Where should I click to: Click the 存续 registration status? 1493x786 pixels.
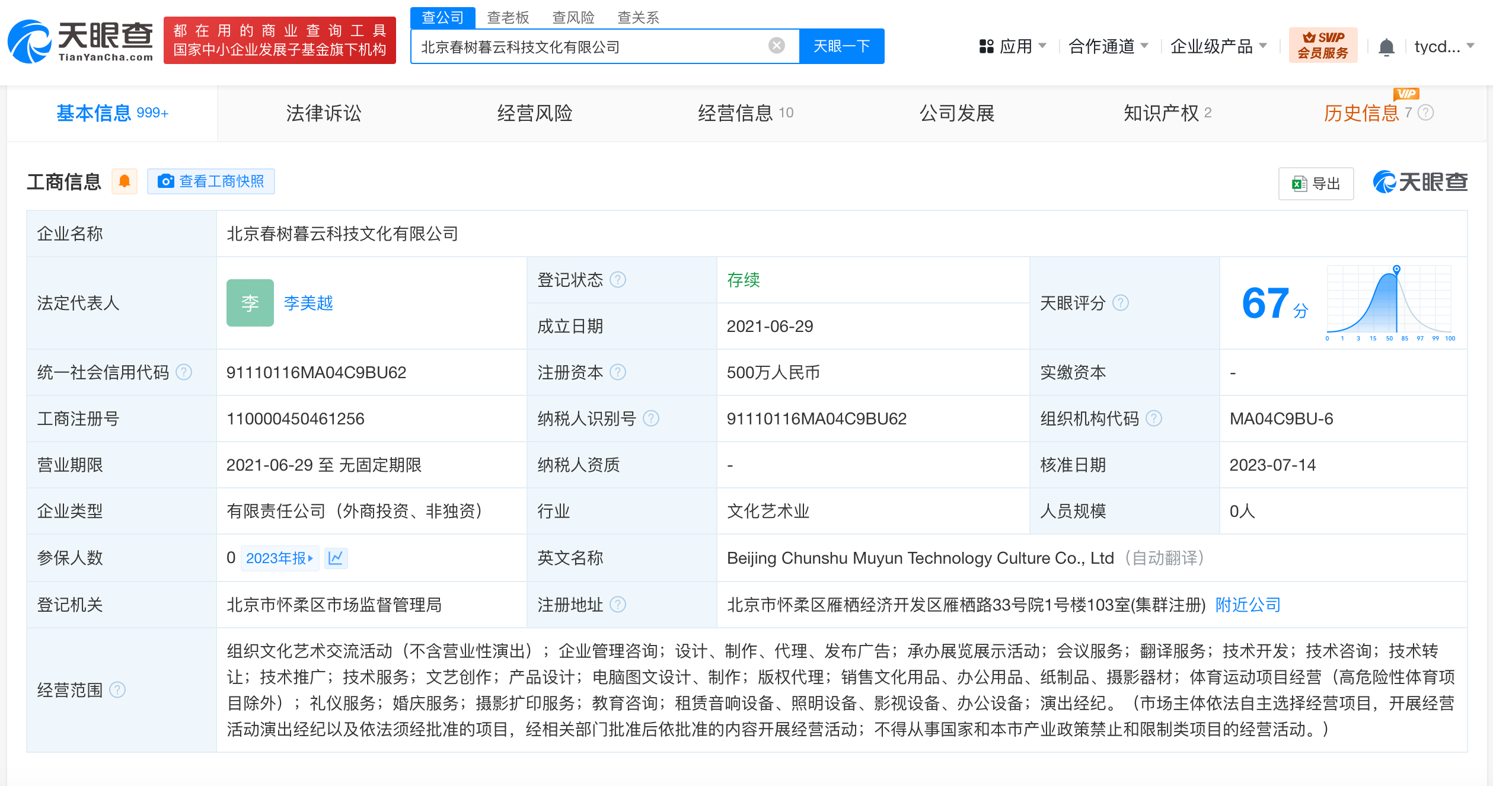pos(744,280)
